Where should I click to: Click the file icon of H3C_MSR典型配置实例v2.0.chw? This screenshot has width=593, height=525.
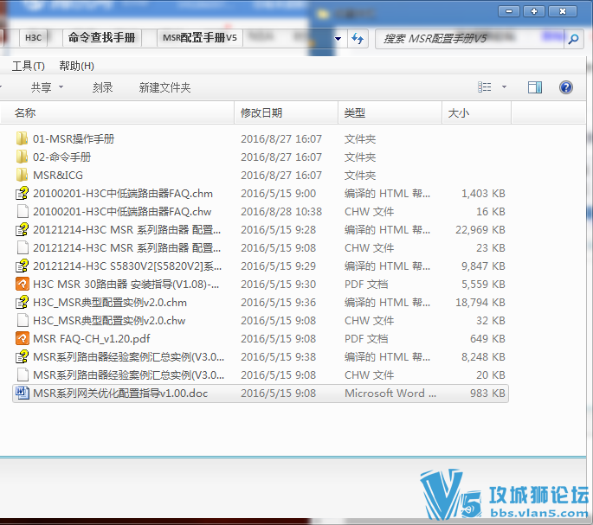point(23,320)
